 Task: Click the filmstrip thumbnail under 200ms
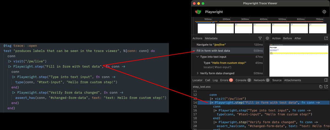click(224, 28)
